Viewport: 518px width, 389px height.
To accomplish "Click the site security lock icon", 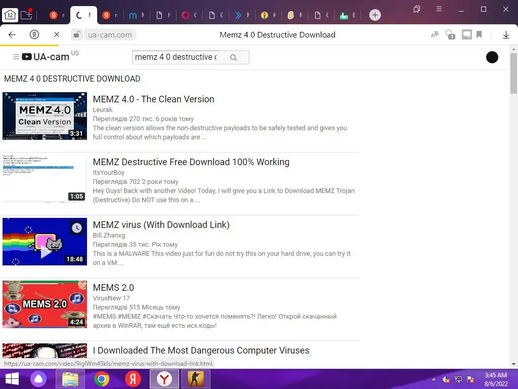I will pos(77,34).
